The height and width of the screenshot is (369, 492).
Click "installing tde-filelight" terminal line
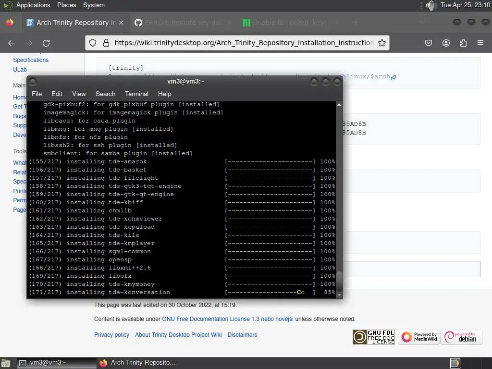click(112, 178)
